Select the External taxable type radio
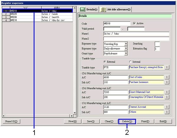The height and width of the screenshot is (138, 177). (105, 62)
